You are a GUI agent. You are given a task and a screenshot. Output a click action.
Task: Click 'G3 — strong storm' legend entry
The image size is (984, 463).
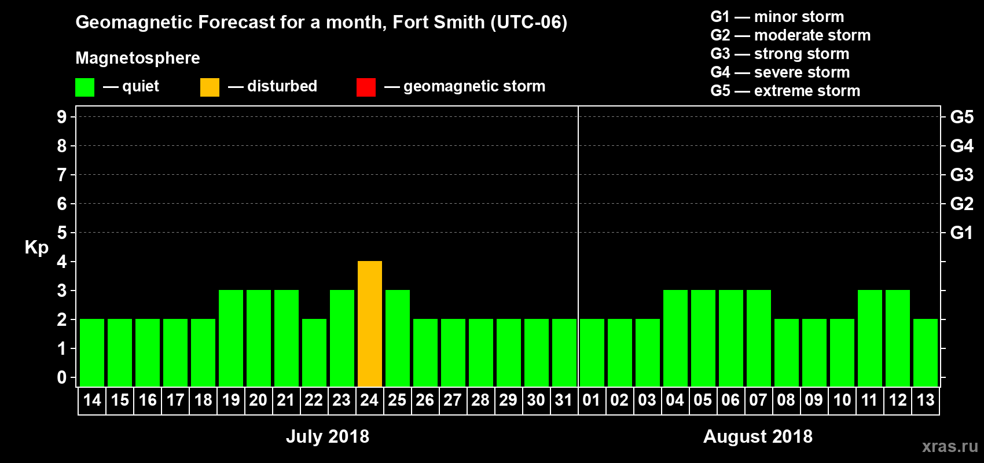point(780,54)
